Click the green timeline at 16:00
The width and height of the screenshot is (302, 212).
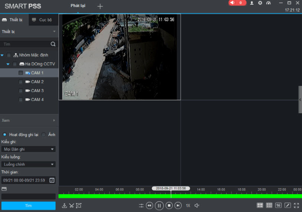(x=221, y=196)
